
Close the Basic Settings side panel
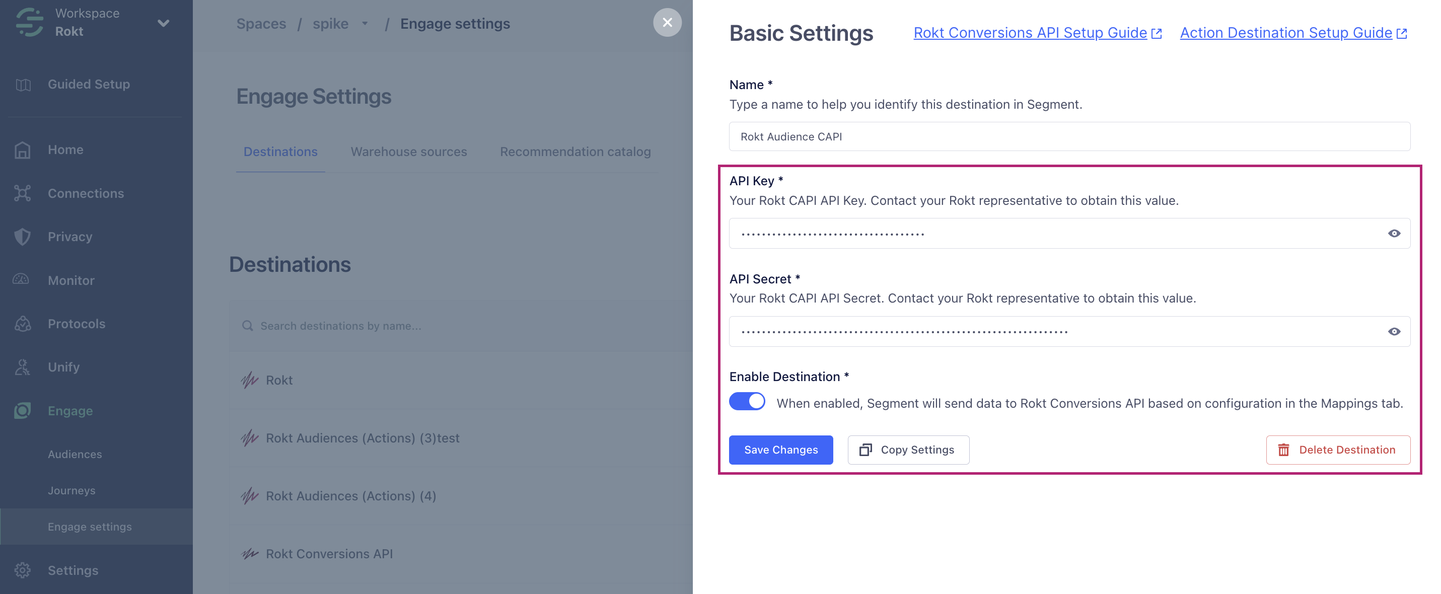click(667, 22)
